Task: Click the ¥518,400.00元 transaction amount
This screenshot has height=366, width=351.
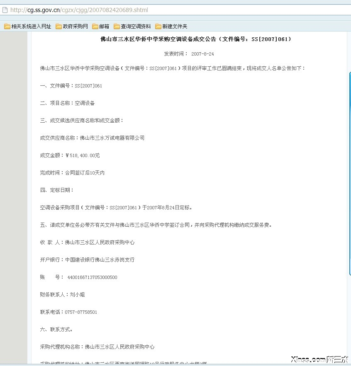Action: pos(83,155)
